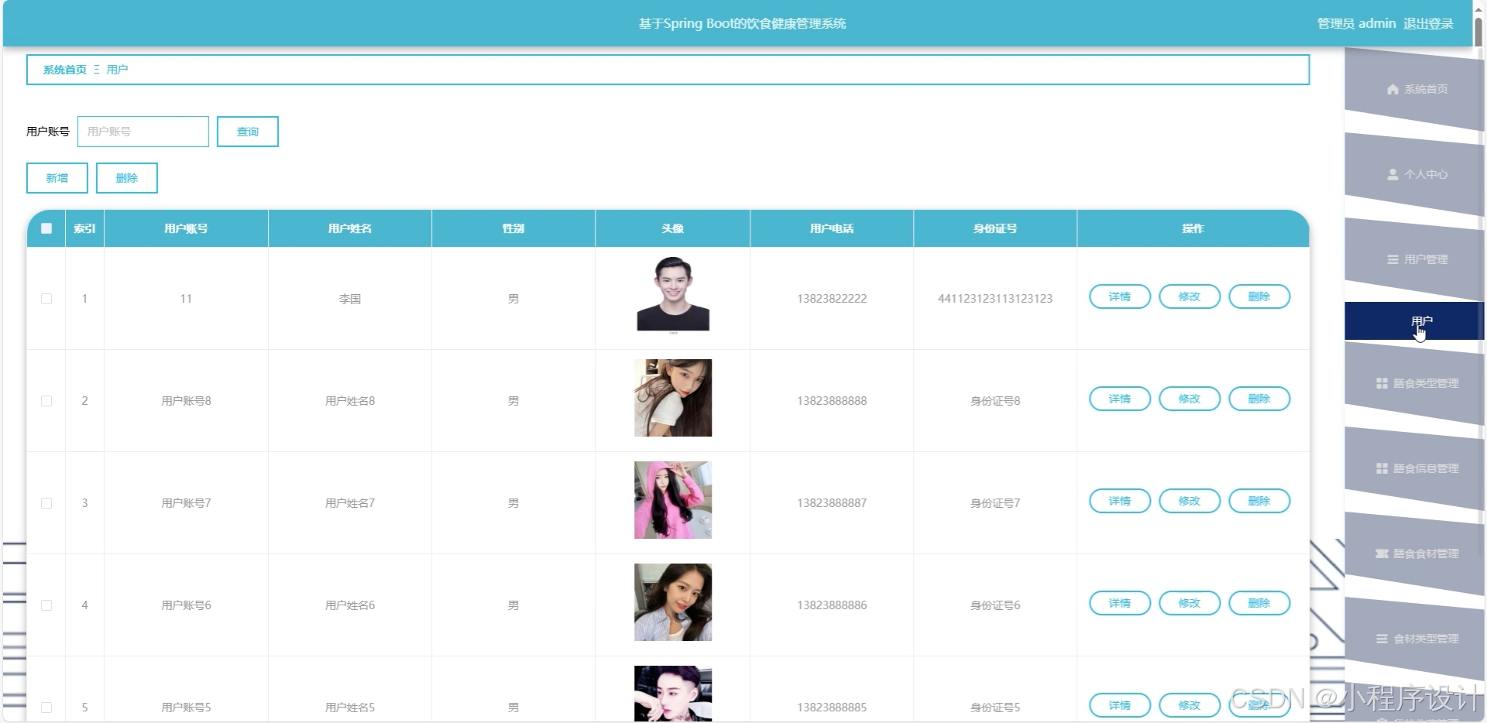Open 详情 for 用户账号5
The height and width of the screenshot is (723, 1487).
coord(1120,705)
